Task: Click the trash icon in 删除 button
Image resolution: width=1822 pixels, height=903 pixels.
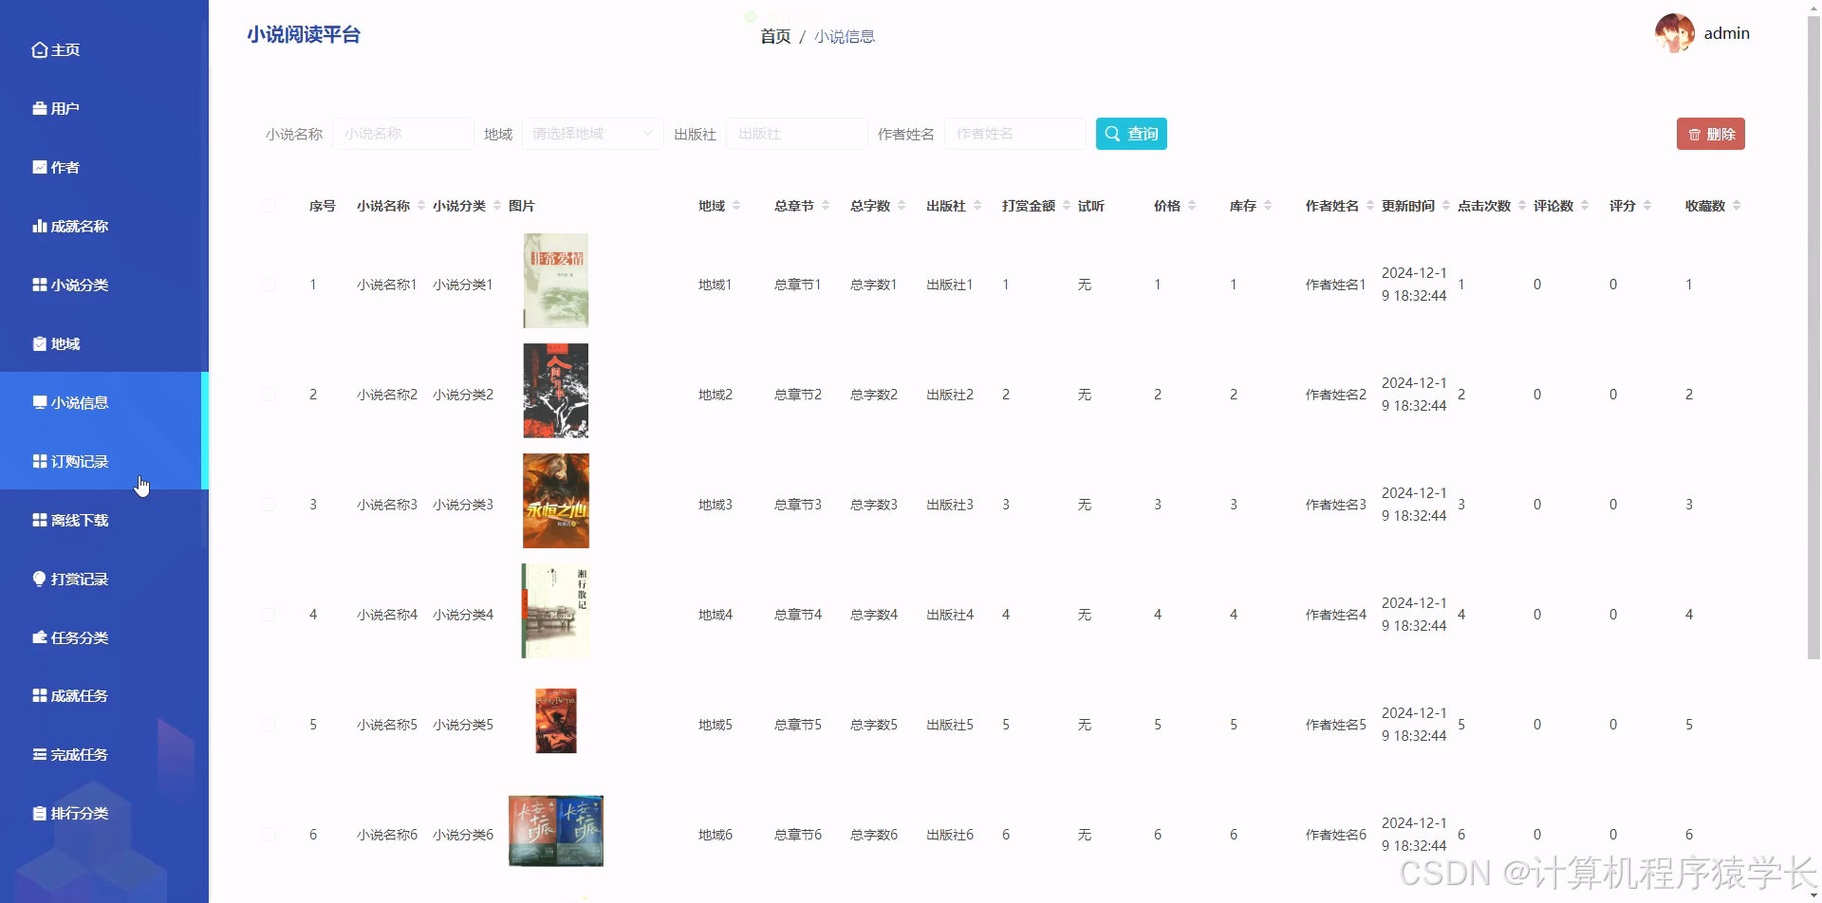Action: pos(1694,135)
